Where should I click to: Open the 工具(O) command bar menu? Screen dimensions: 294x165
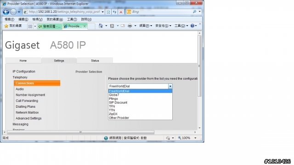[181, 26]
